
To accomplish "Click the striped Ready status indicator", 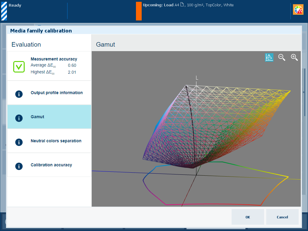I will [4, 11].
